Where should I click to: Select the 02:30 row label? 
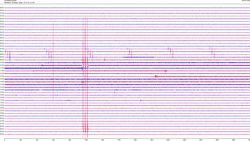pyautogui.click(x=2, y=21)
